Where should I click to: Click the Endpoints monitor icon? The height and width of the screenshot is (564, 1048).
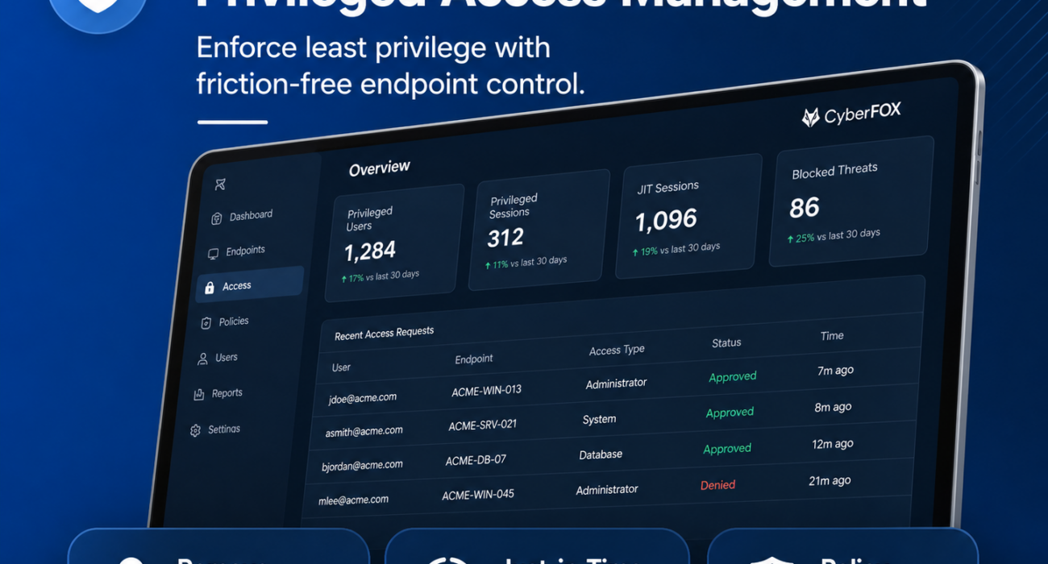pyautogui.click(x=213, y=254)
